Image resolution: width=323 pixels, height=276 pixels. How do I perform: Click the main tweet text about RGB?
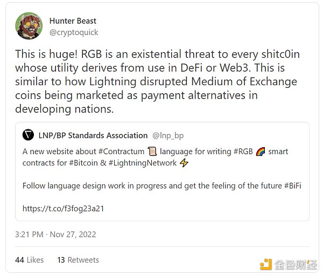[156, 82]
